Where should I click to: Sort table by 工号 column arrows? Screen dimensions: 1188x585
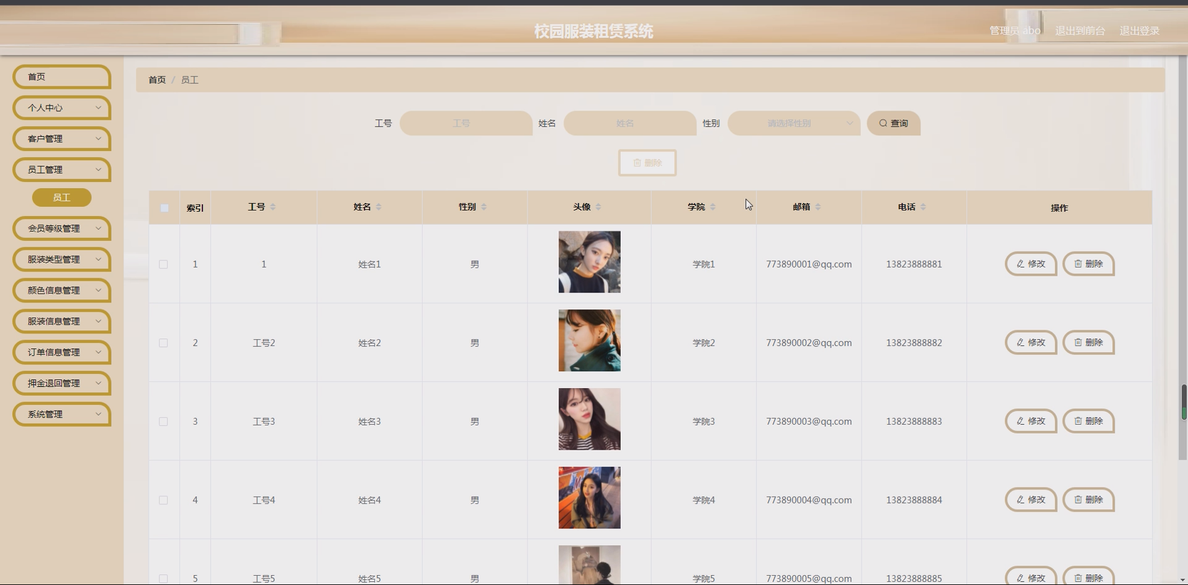(273, 207)
